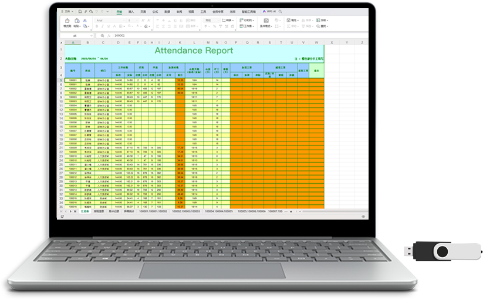Toggle Underline formatting

107,26
